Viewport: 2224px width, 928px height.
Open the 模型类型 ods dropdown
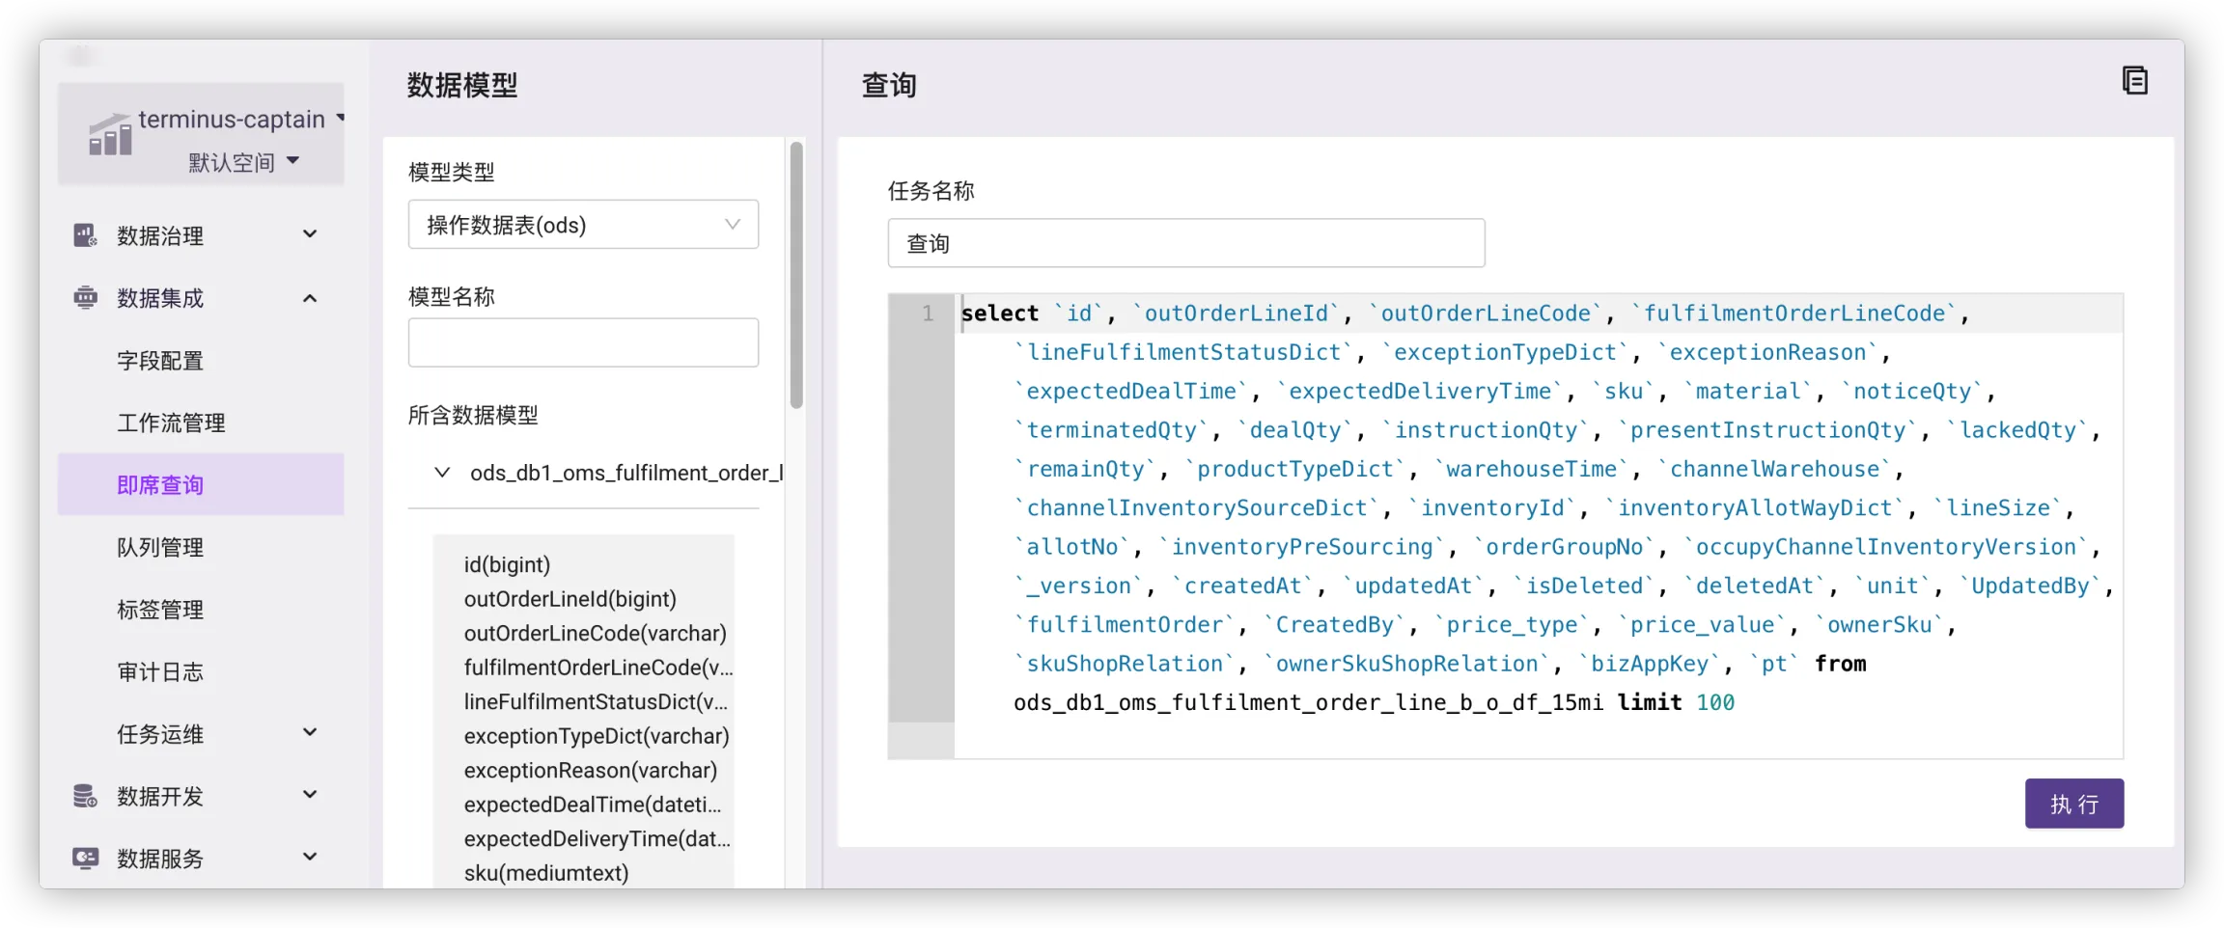pyautogui.click(x=583, y=225)
